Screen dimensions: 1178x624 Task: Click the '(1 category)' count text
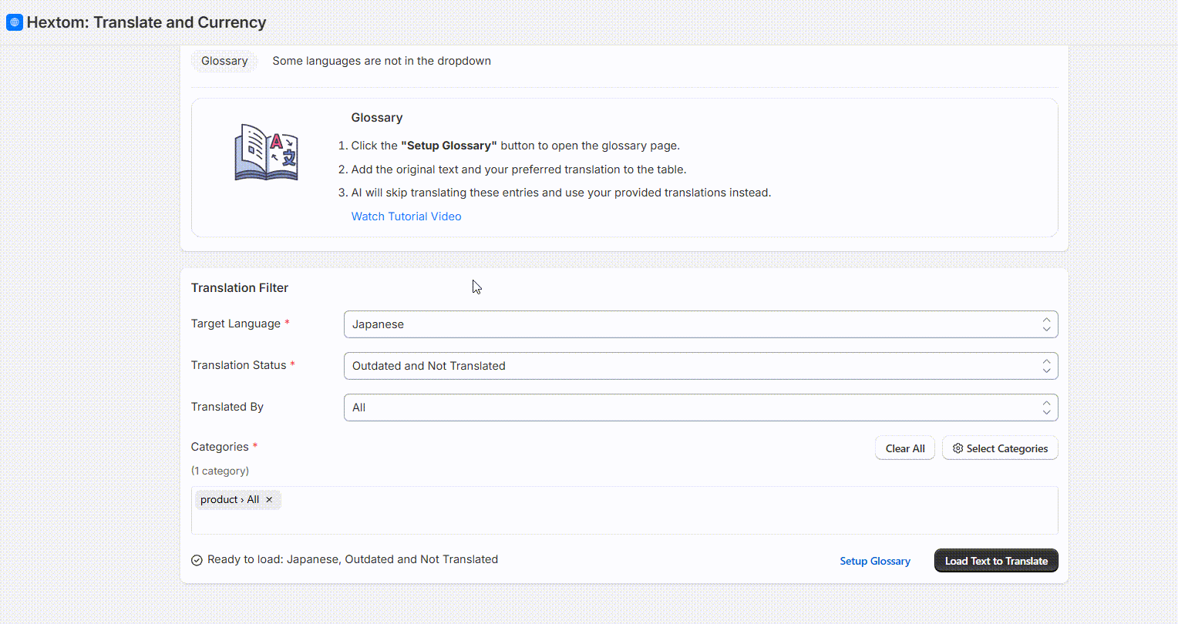220,471
